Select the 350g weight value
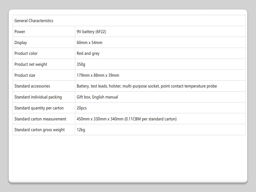Viewport: 256px width, 192px height. point(81,65)
